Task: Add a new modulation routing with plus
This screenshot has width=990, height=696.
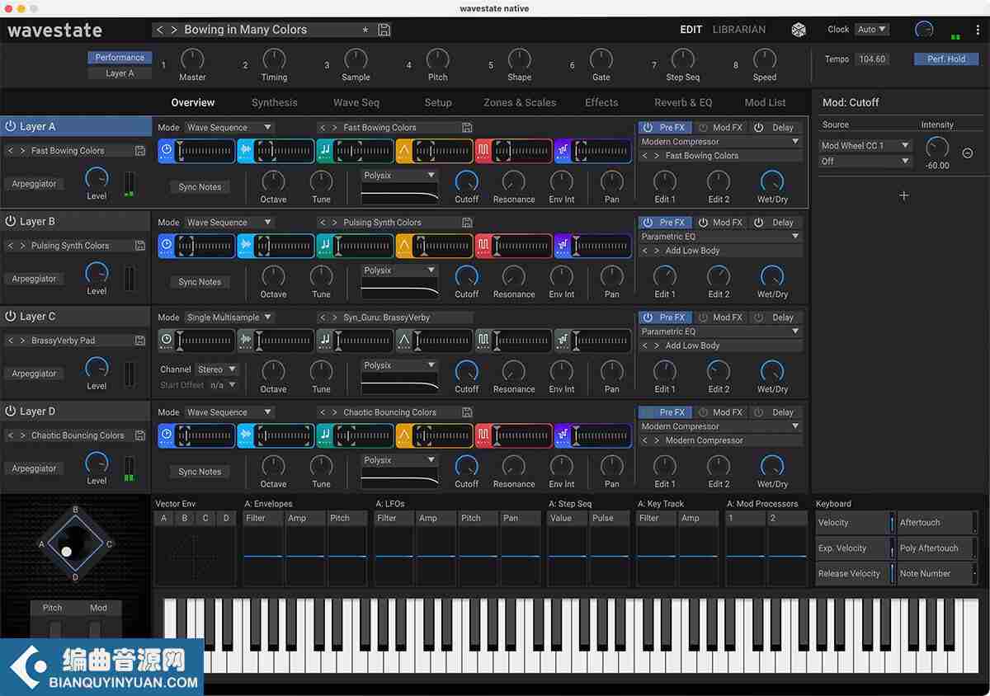Action: 904,195
